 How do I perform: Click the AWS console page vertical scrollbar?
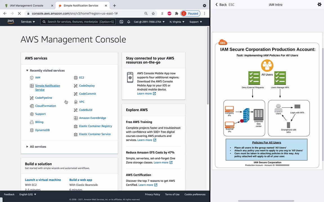(x=208, y=66)
